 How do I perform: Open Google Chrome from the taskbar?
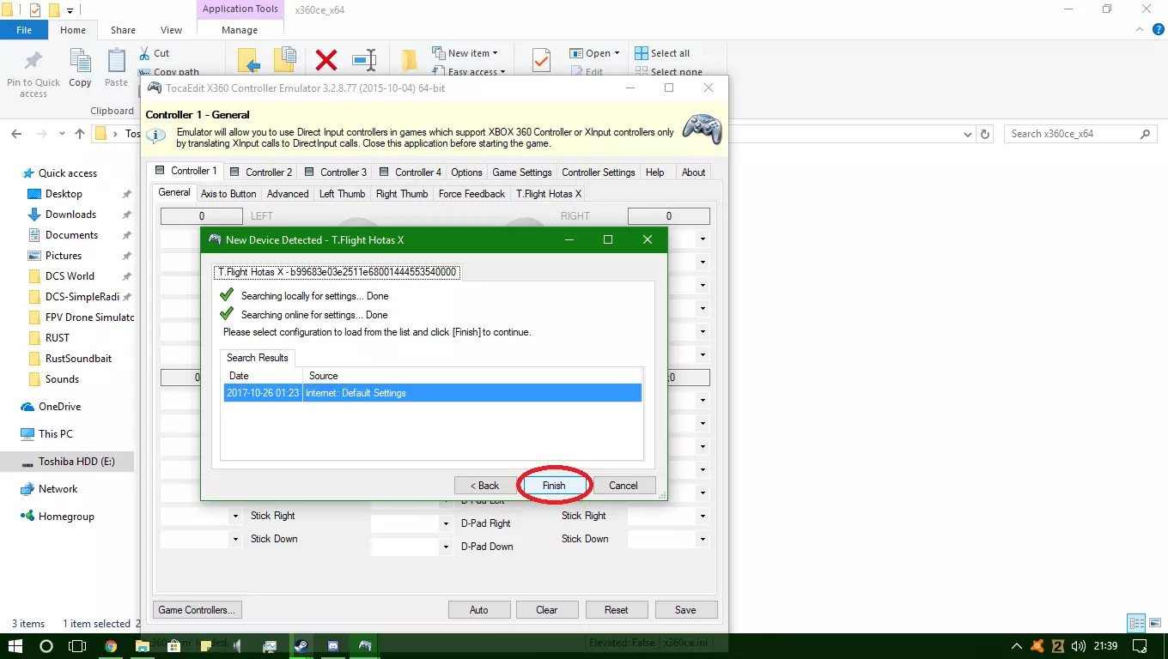click(111, 646)
